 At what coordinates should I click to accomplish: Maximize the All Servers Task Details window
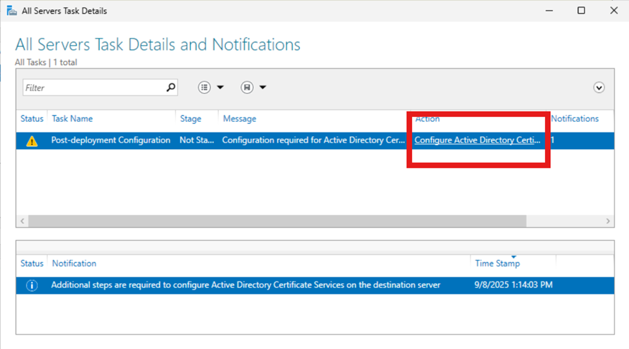tap(581, 11)
